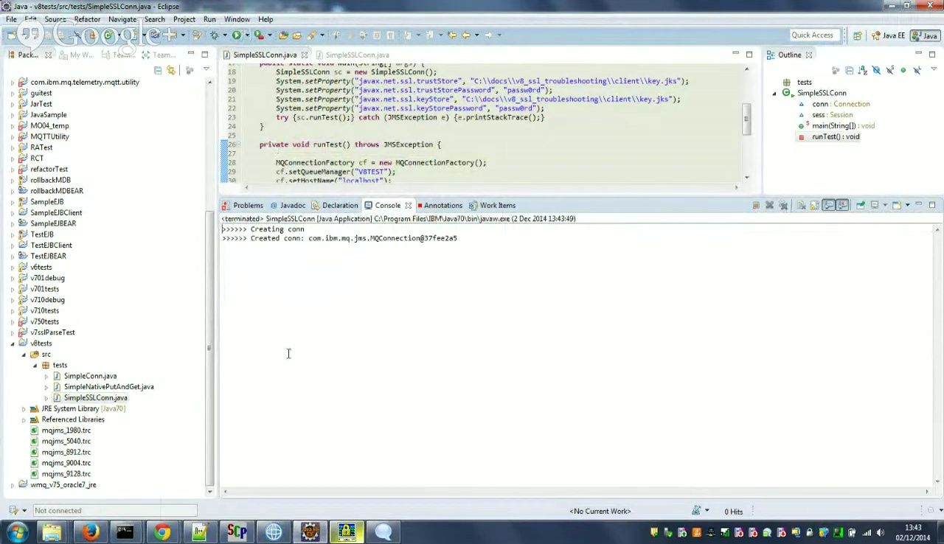Select the Java perspective button

(924, 35)
